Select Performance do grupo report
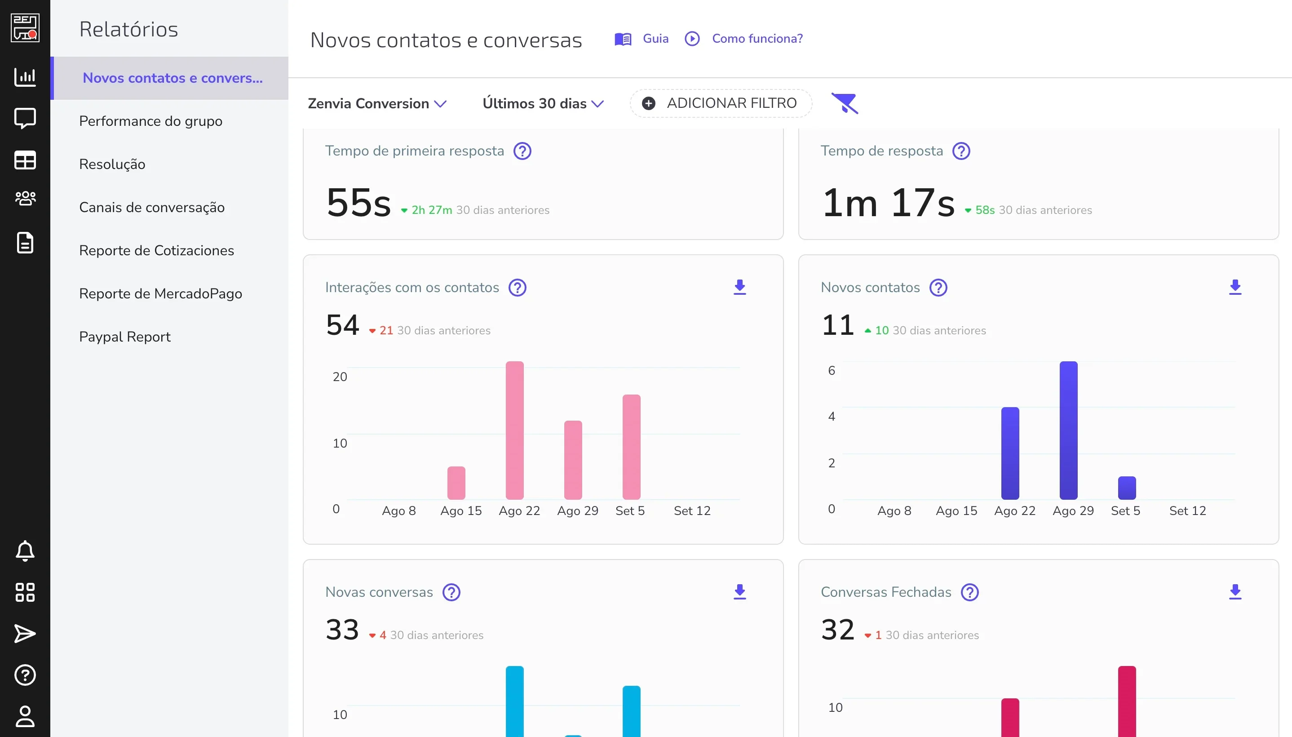 point(151,121)
